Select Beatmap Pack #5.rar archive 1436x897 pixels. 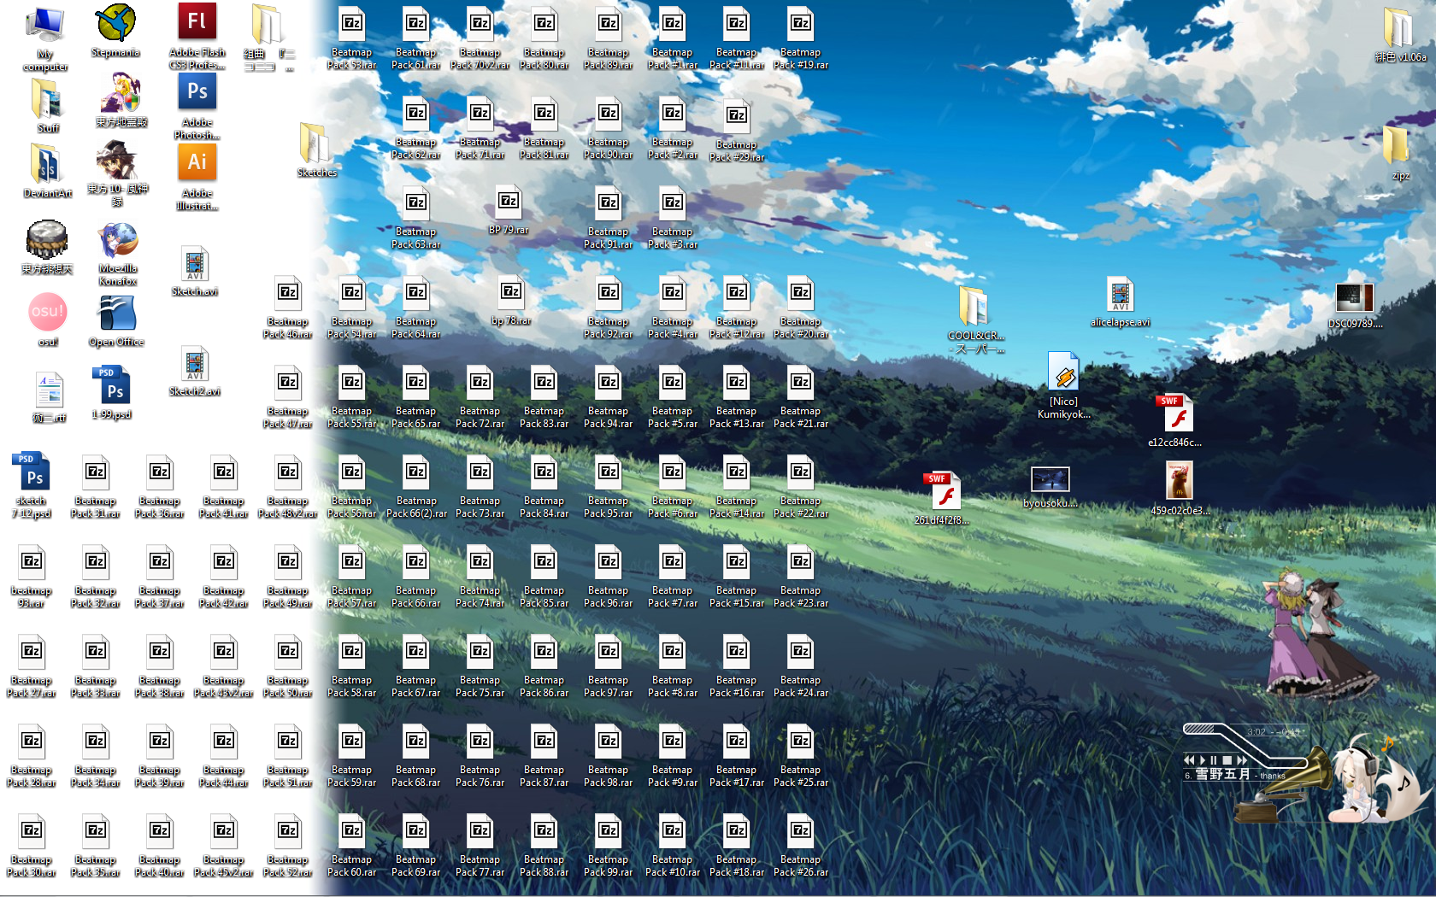click(673, 397)
